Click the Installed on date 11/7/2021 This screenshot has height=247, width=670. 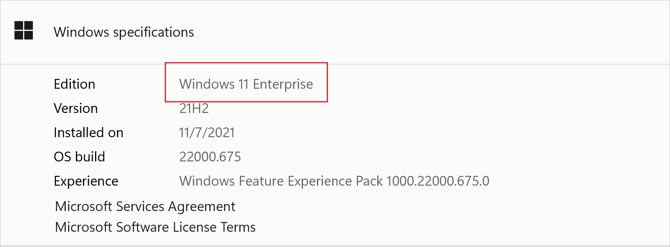click(x=207, y=132)
